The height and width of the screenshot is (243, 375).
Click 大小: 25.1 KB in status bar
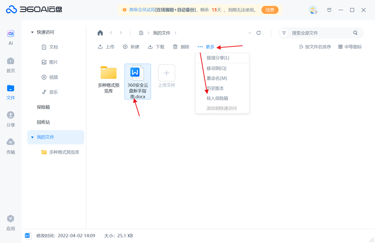click(119, 236)
